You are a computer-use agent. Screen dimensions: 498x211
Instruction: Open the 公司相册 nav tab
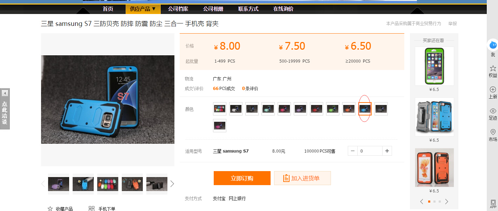(x=213, y=9)
